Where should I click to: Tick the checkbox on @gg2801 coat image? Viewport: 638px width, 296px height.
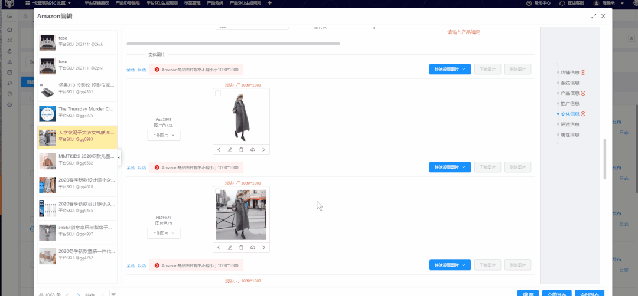[218, 94]
